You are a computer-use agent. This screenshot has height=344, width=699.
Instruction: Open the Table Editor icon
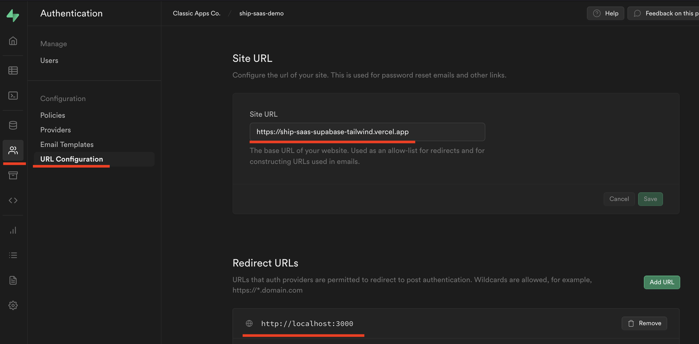coord(13,70)
